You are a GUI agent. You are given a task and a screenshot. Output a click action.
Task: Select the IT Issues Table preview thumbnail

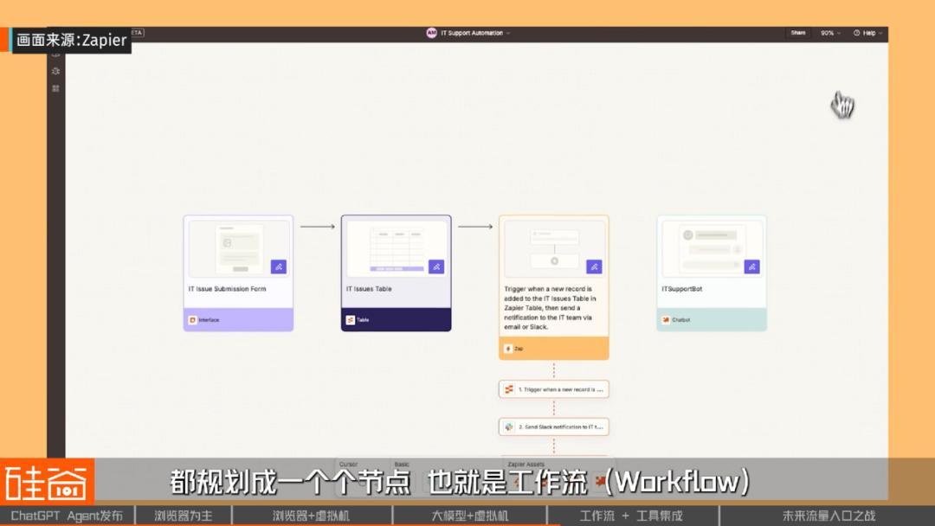pos(397,249)
